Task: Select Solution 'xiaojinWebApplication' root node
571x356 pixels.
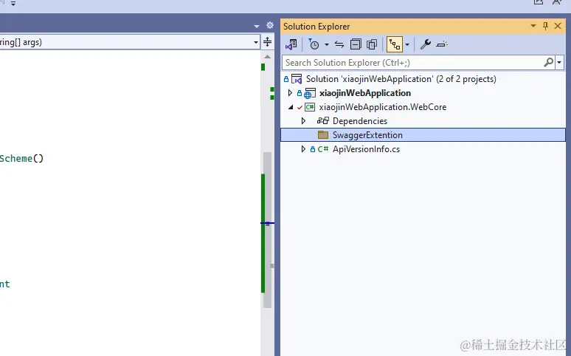Action: point(401,79)
